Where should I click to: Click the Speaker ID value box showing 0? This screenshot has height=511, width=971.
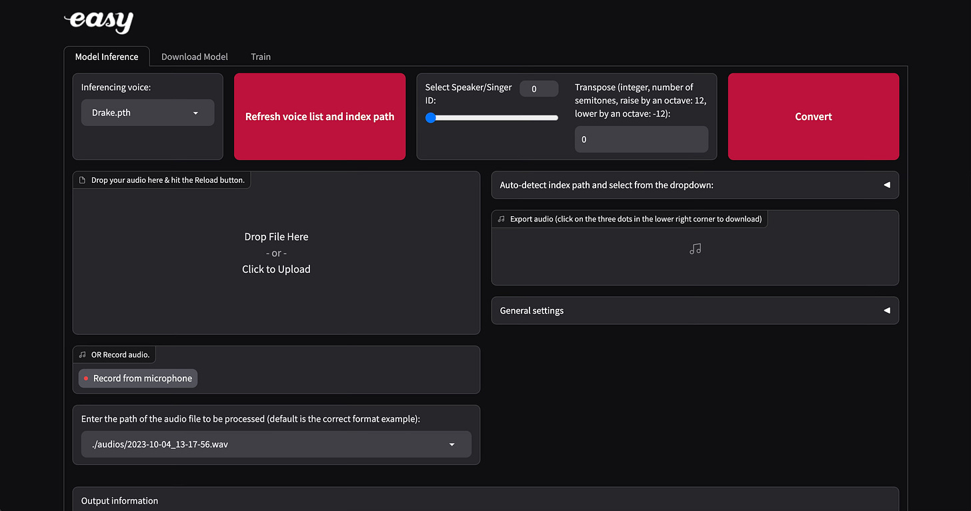click(x=539, y=88)
